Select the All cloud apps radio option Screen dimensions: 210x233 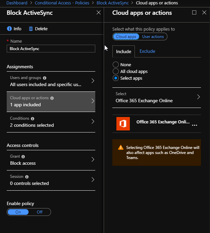(116, 71)
